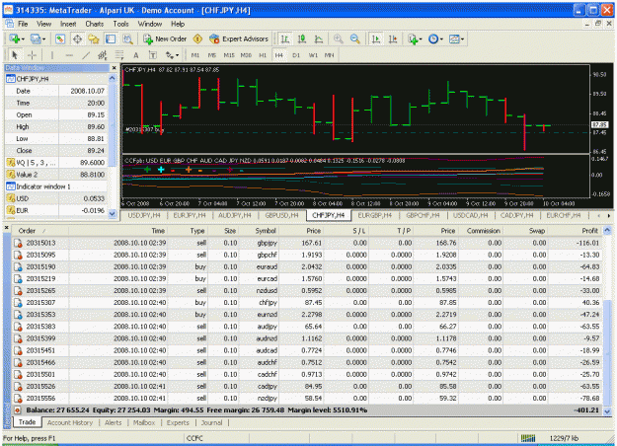Toggle the auto scroll chart button
Screen dimensions: 617x446
pos(376,38)
